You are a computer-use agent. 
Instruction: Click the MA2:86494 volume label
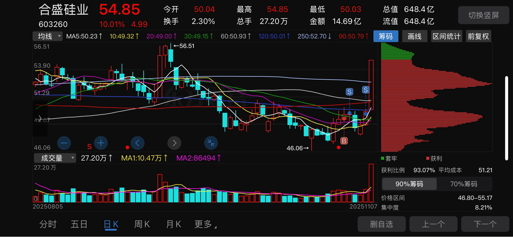click(x=198, y=158)
